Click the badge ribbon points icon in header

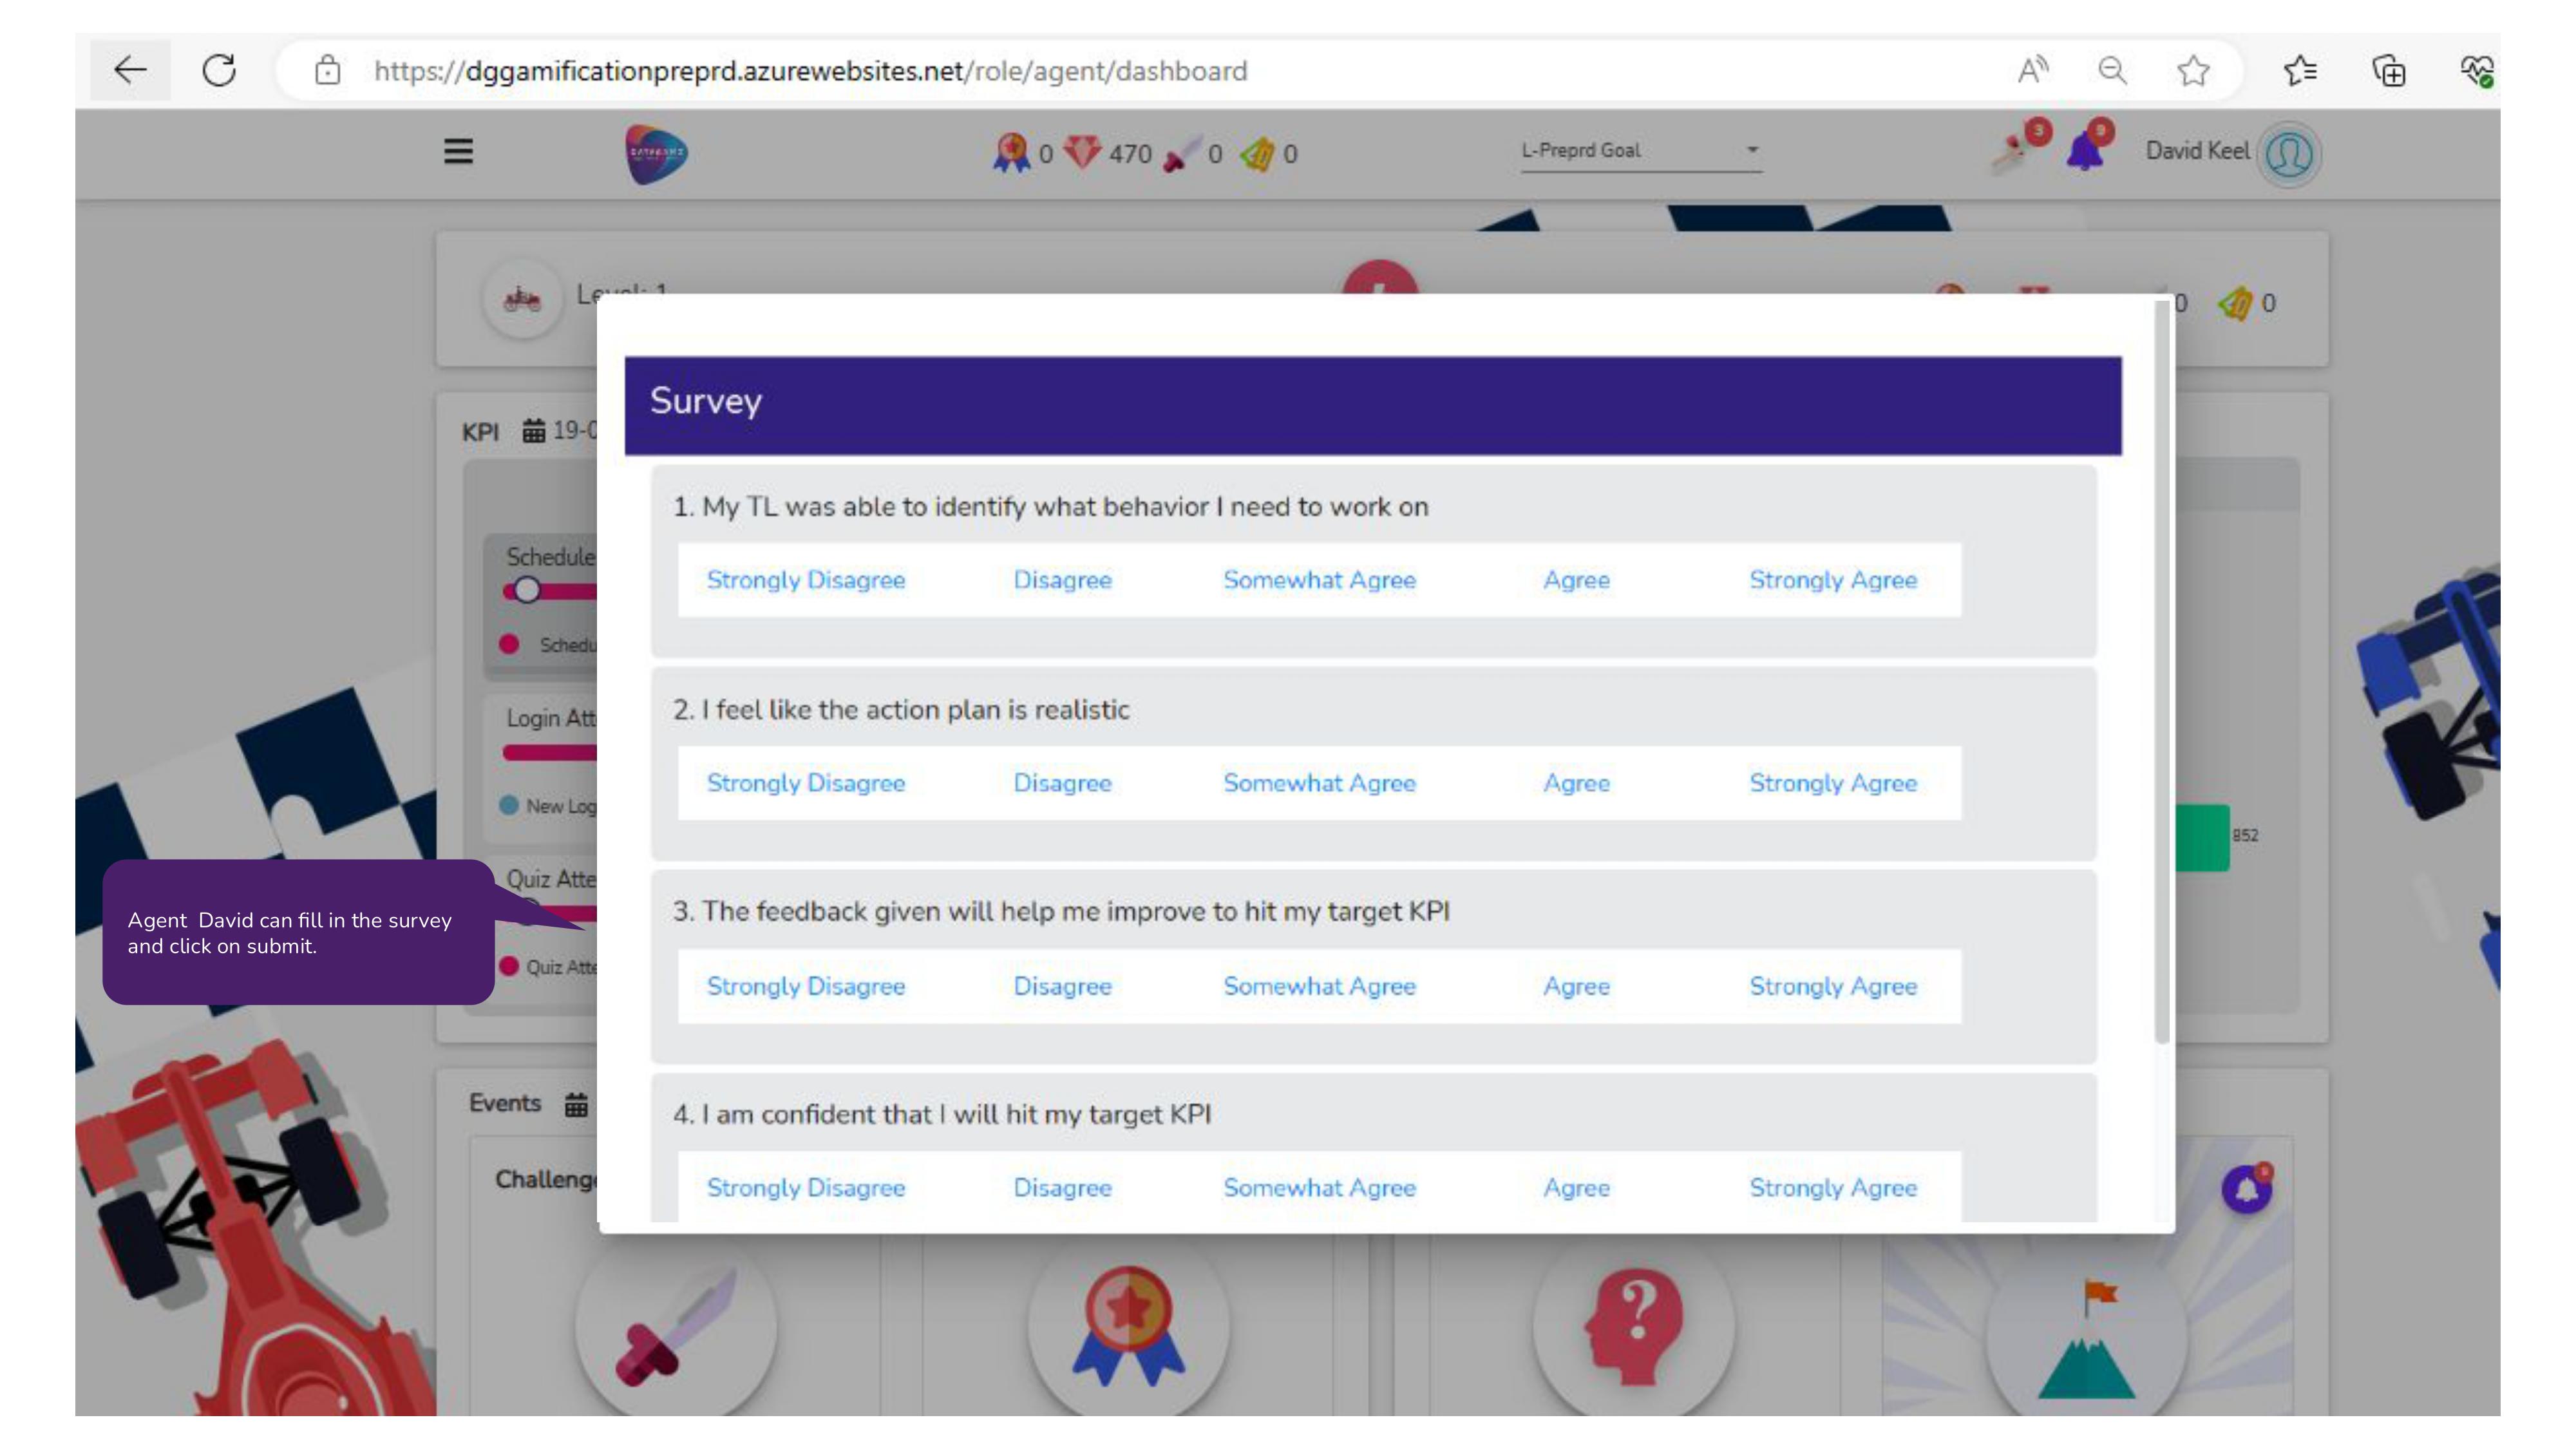(x=1011, y=153)
